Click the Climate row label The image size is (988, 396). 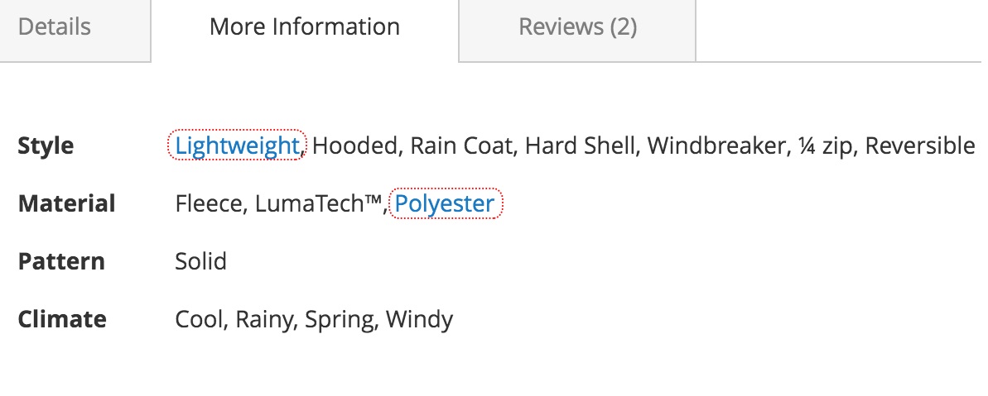62,320
